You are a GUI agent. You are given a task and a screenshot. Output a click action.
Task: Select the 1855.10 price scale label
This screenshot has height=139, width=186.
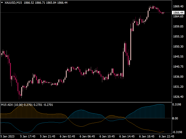click(178, 36)
